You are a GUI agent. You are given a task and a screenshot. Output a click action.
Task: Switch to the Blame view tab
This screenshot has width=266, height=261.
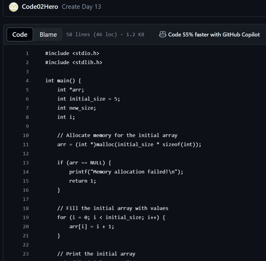pyautogui.click(x=48, y=34)
